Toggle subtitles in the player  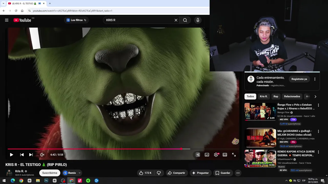[207, 155]
